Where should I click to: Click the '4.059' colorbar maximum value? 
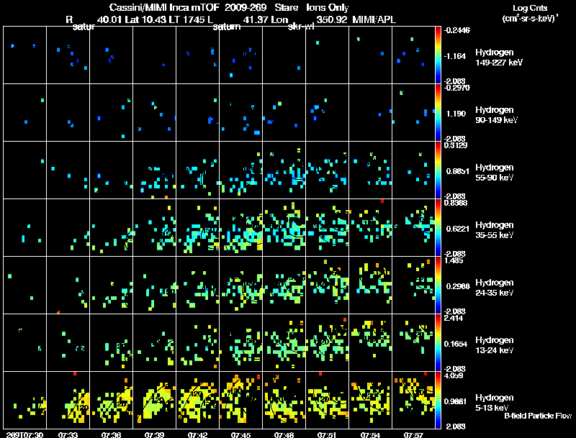pyautogui.click(x=454, y=375)
